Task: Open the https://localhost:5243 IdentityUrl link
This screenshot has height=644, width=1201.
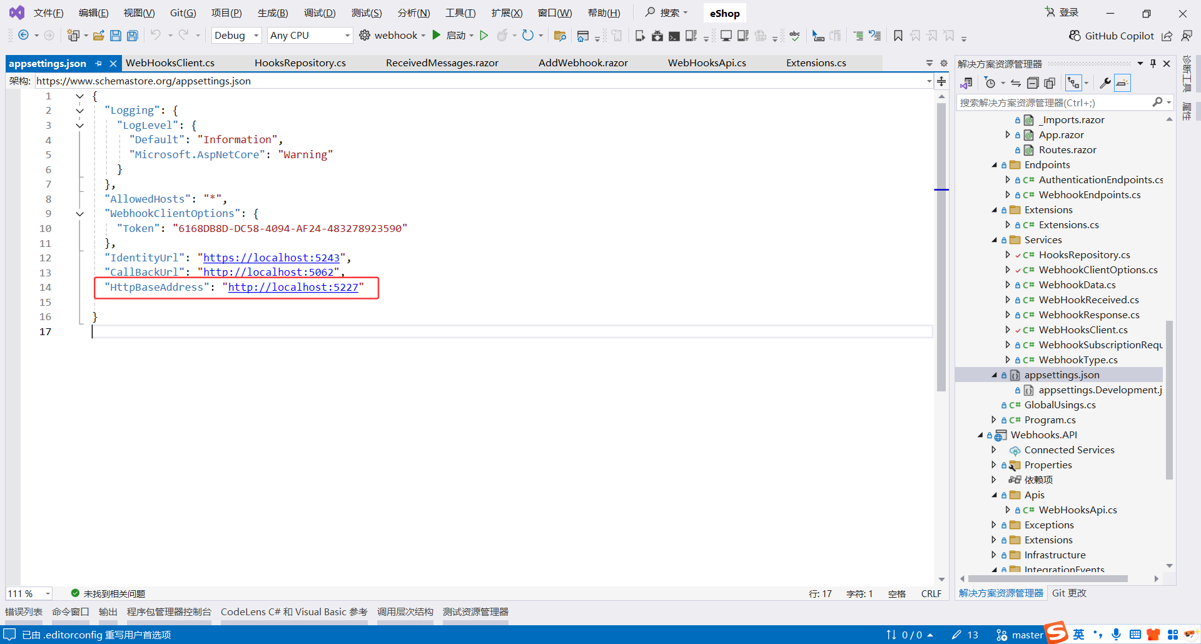Action: pos(271,258)
